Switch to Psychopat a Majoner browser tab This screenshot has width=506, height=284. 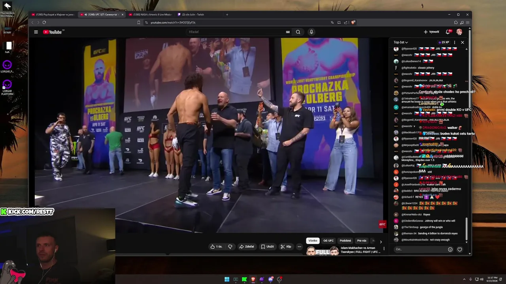[x=53, y=15]
